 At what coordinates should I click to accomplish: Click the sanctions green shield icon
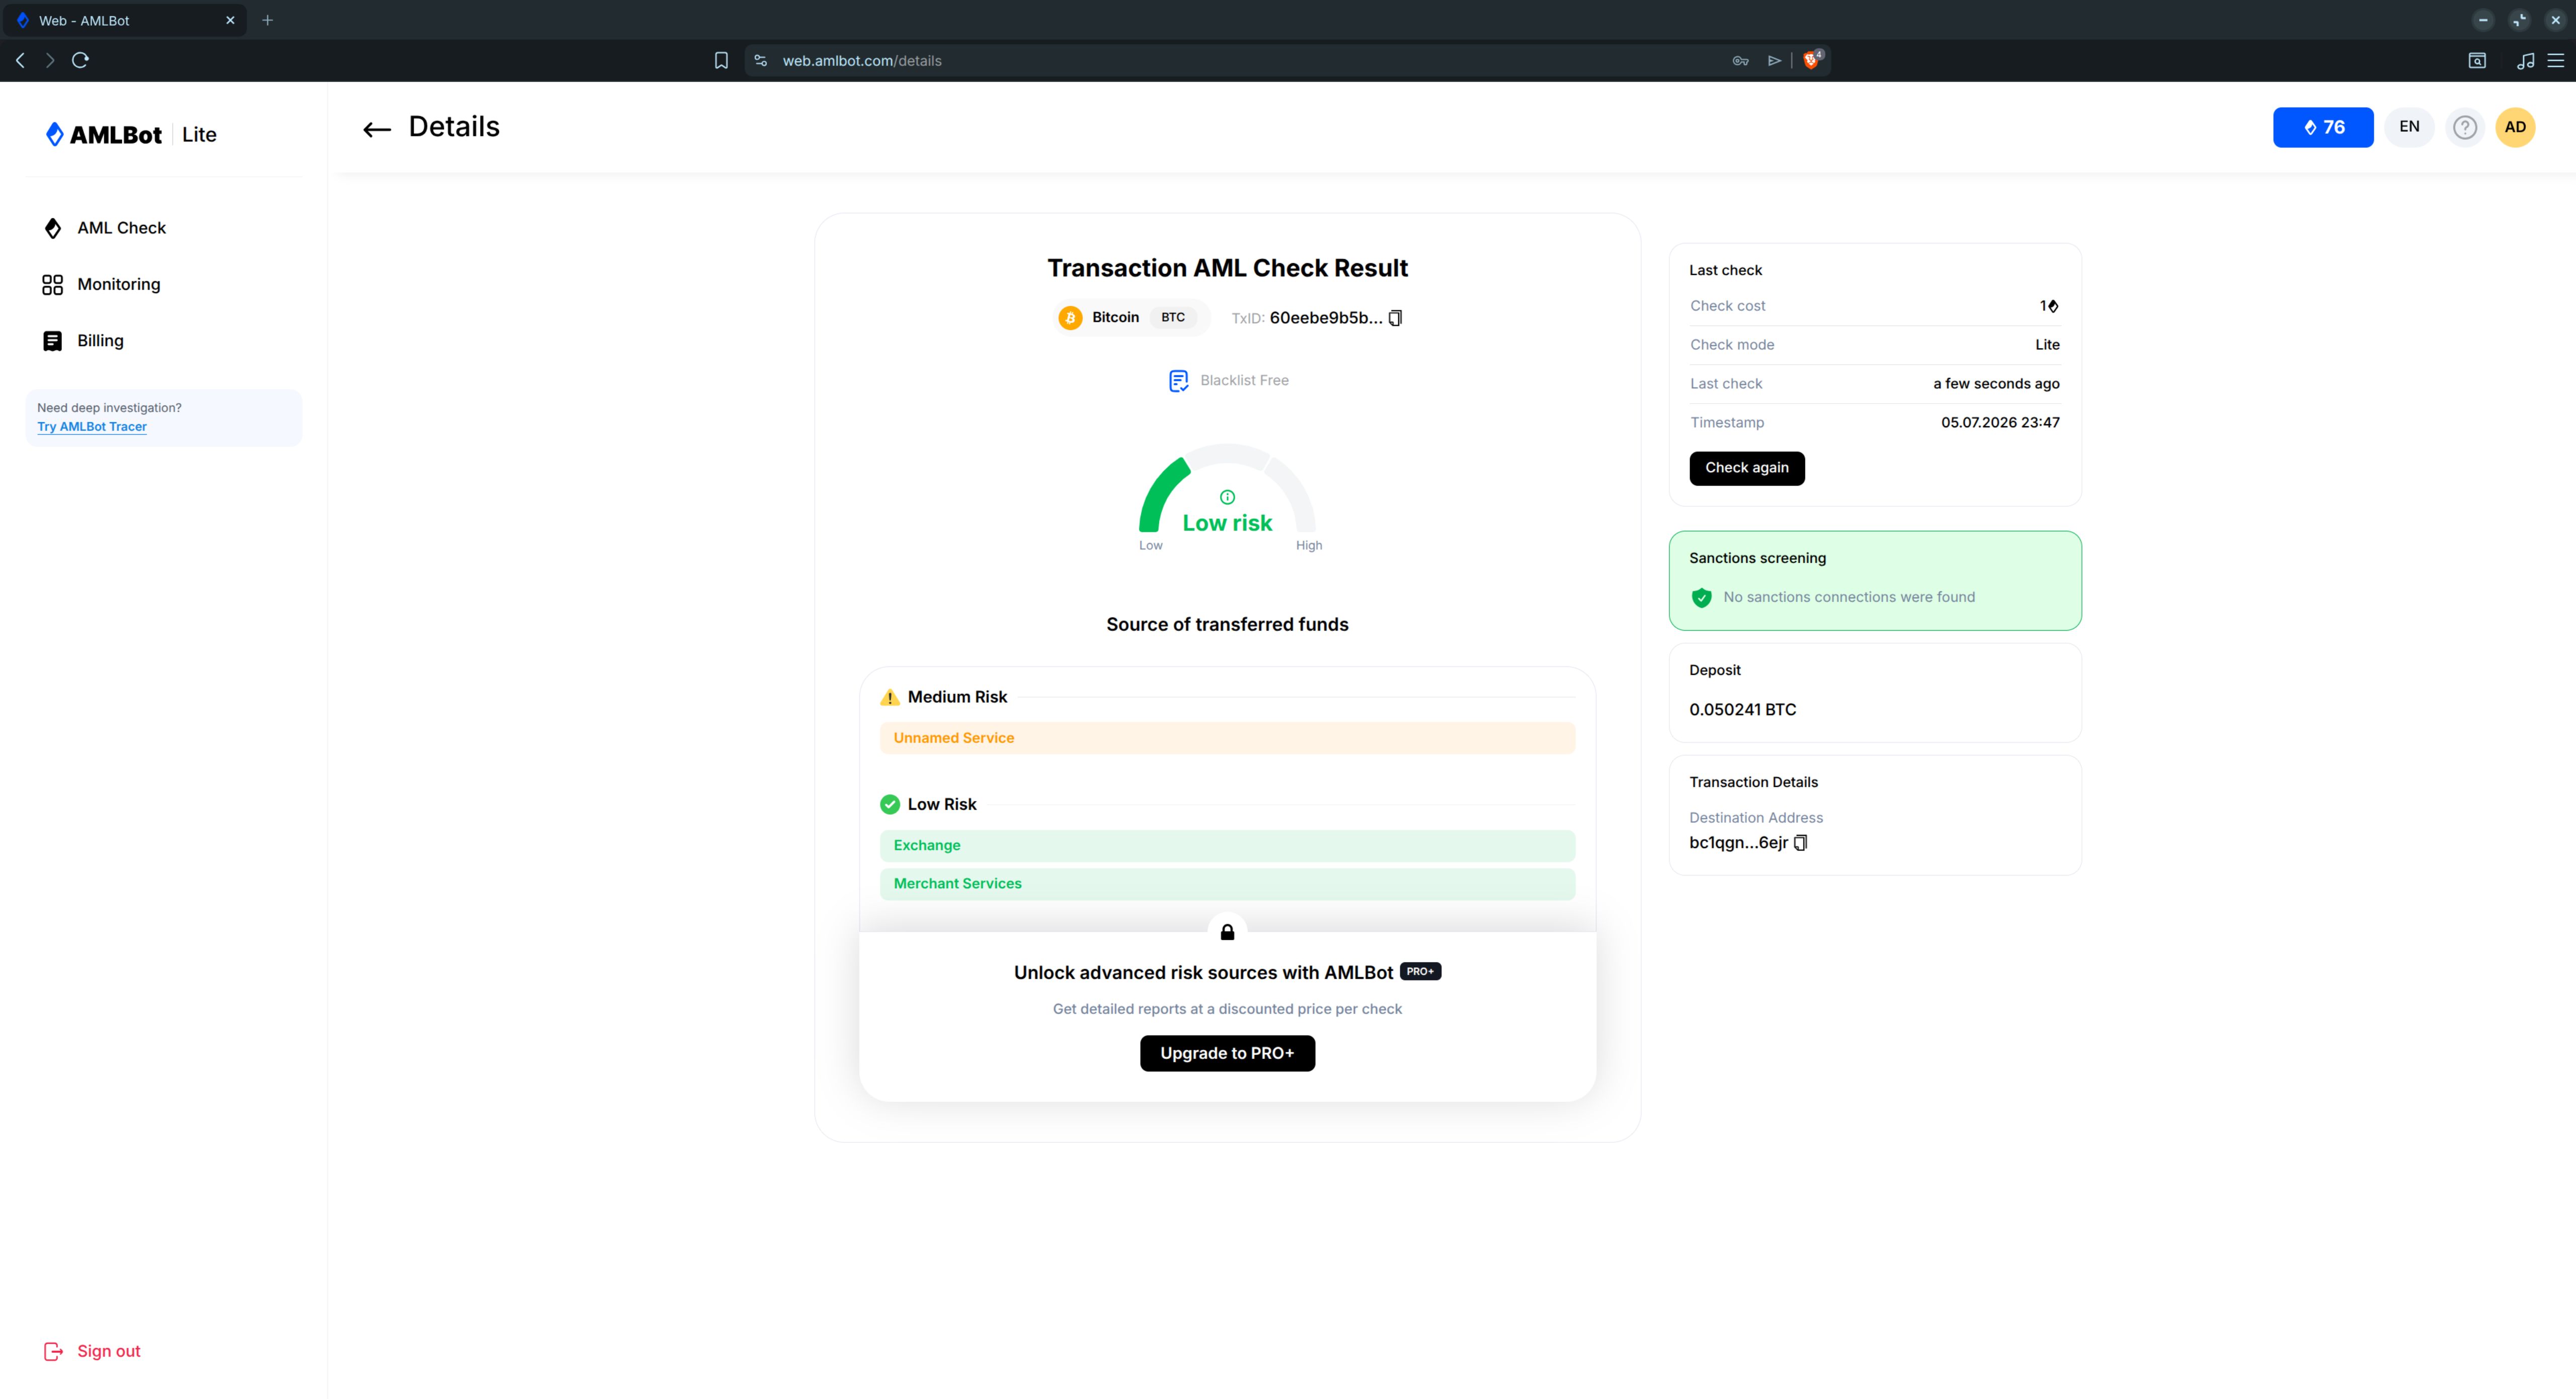tap(1701, 598)
